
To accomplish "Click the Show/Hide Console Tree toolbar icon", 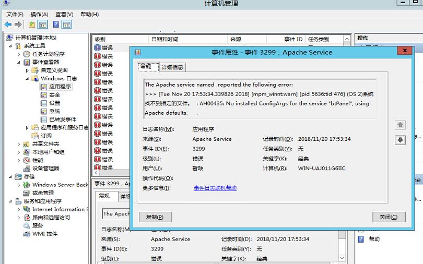I will pyautogui.click(x=43, y=25).
